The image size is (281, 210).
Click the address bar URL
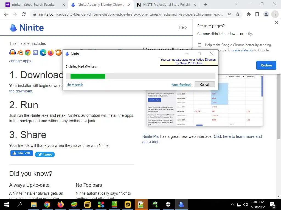click(x=131, y=14)
